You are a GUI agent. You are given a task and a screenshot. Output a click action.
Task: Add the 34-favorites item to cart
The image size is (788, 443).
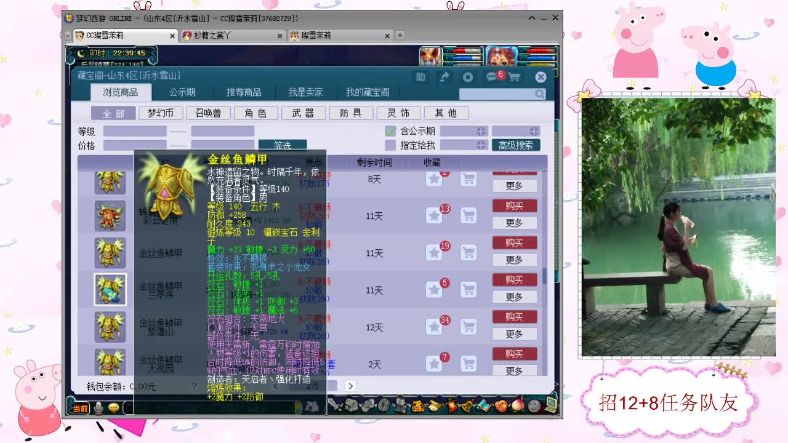(x=469, y=327)
